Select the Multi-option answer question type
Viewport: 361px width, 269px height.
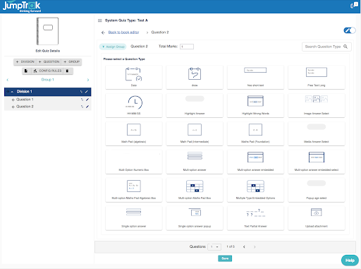pos(195,162)
